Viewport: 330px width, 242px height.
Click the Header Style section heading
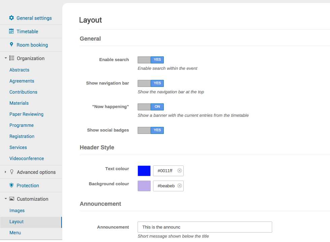pyautogui.click(x=97, y=147)
